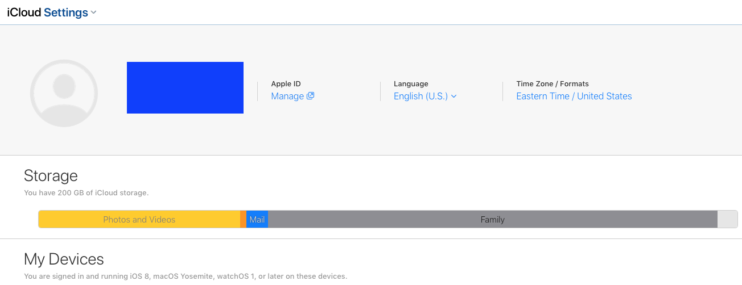The height and width of the screenshot is (285, 742).
Task: Click the Time Zone / Formats label
Action: (x=552, y=84)
